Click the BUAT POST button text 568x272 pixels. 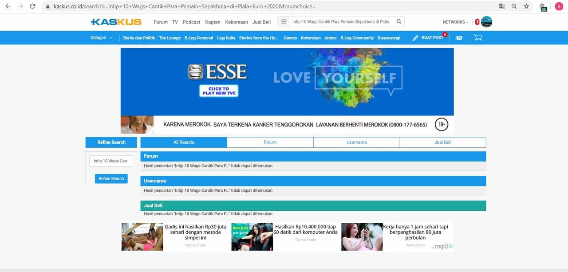coord(432,38)
